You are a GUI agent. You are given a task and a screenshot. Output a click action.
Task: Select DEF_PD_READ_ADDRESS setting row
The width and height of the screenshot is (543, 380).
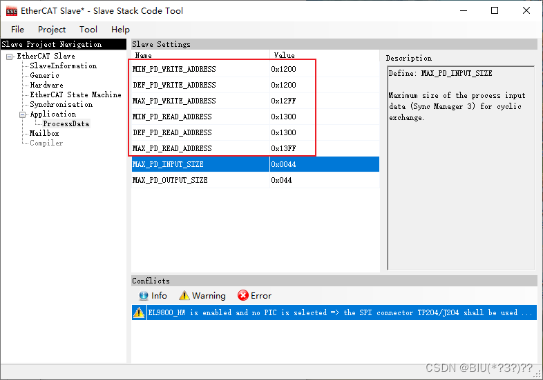pos(255,133)
